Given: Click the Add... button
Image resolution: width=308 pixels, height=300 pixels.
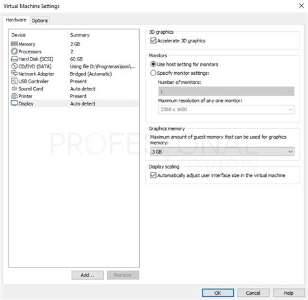Looking at the screenshot, I should pyautogui.click(x=88, y=275).
